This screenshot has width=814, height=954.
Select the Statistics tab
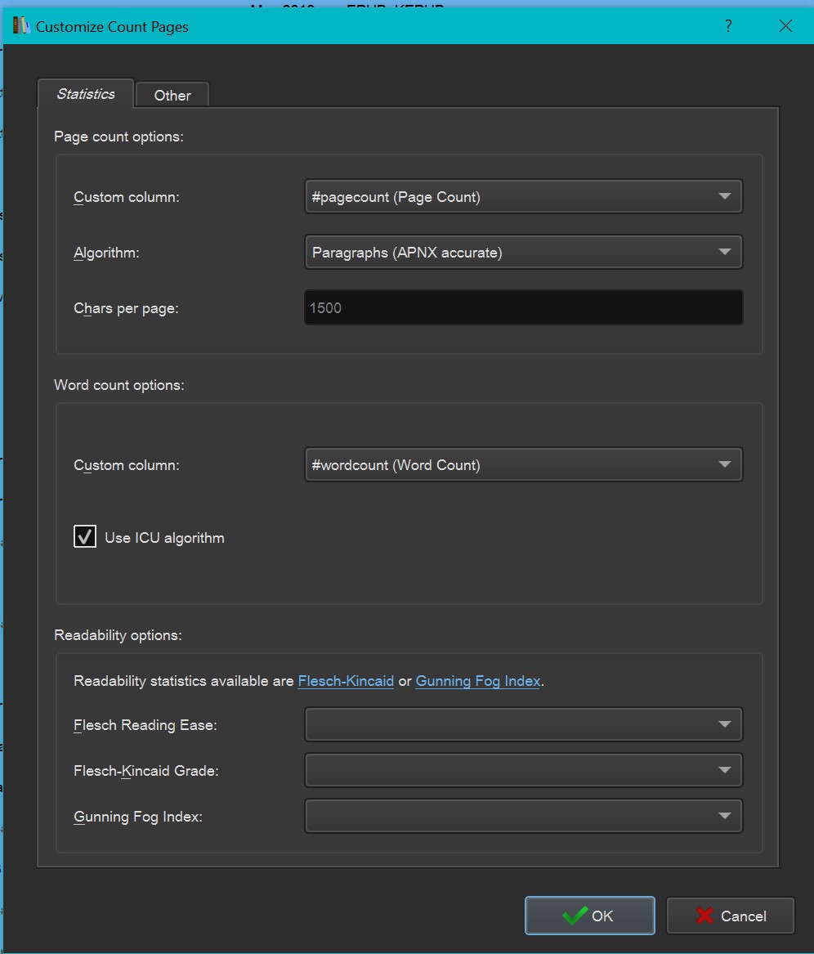point(85,94)
